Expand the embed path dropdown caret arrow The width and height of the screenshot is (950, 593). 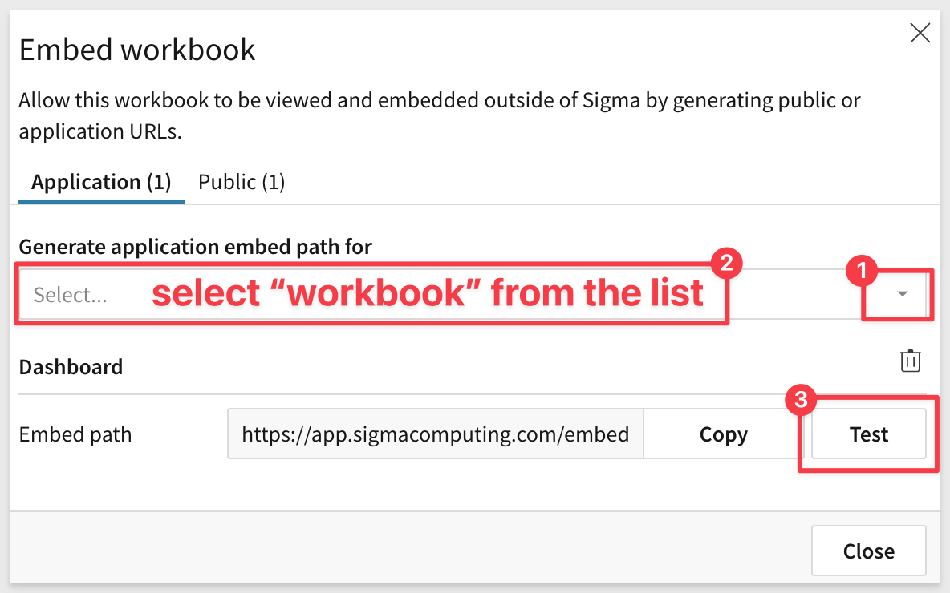tap(903, 294)
